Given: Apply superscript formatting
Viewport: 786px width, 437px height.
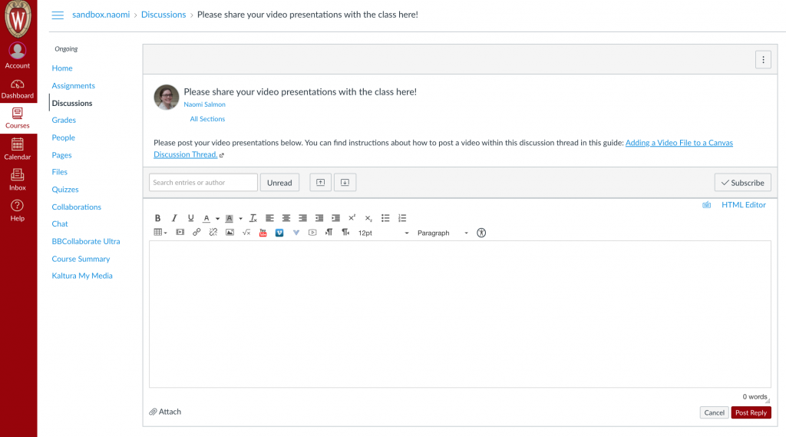Looking at the screenshot, I should point(352,218).
